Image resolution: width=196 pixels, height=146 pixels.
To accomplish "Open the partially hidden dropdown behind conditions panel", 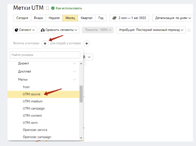I will click(x=88, y=57).
